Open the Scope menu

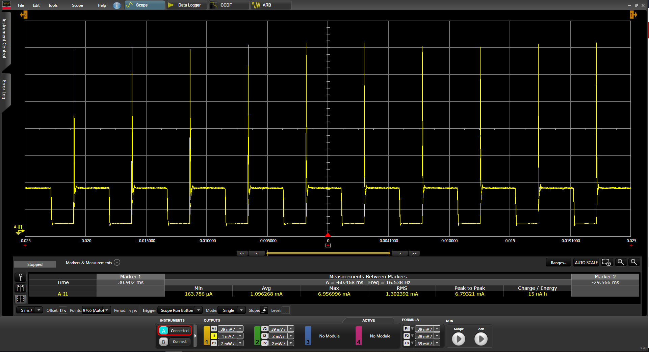[x=77, y=5]
